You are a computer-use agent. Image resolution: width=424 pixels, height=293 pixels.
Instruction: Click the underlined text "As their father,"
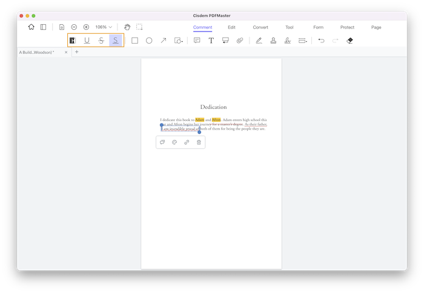click(x=256, y=124)
